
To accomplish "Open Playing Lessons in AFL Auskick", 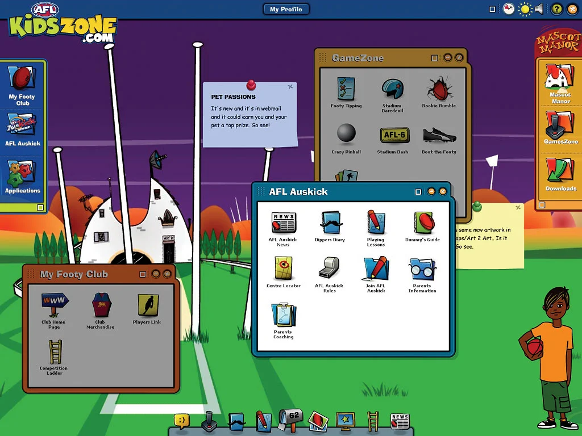I will click(x=376, y=228).
